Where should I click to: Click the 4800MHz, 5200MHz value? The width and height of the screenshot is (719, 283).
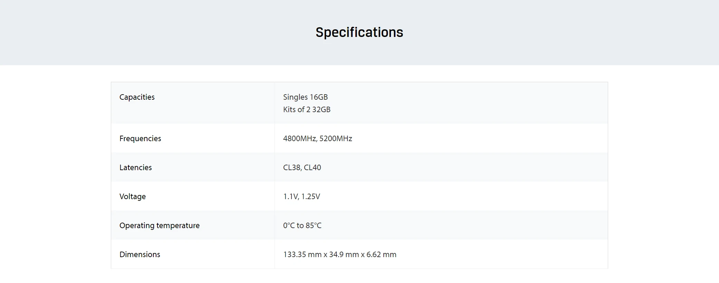click(317, 138)
